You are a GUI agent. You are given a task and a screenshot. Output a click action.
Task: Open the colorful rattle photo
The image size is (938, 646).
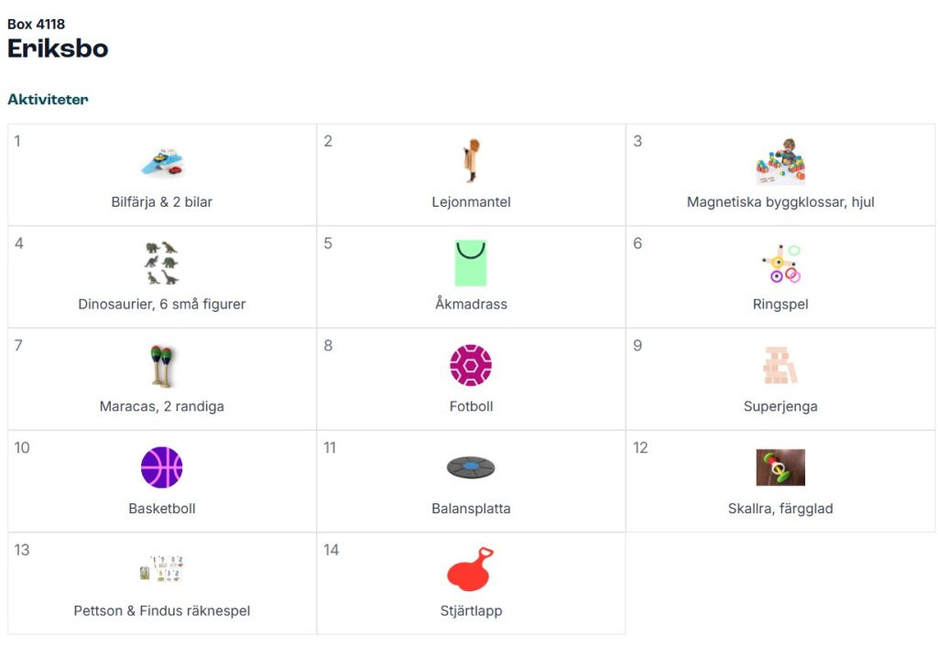pyautogui.click(x=780, y=468)
